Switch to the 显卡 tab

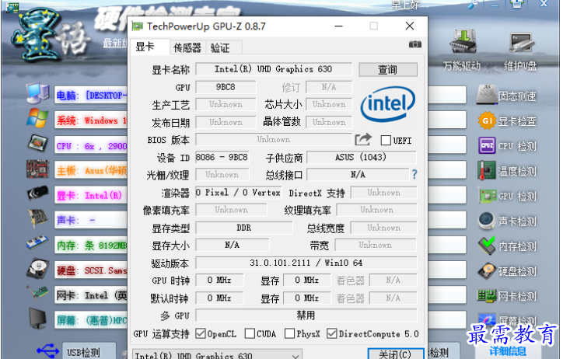(x=150, y=47)
